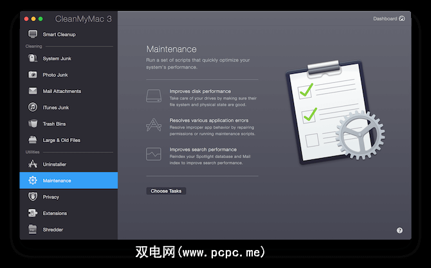Open help via the question mark icon
Screen dimensions: 431x268
click(399, 230)
